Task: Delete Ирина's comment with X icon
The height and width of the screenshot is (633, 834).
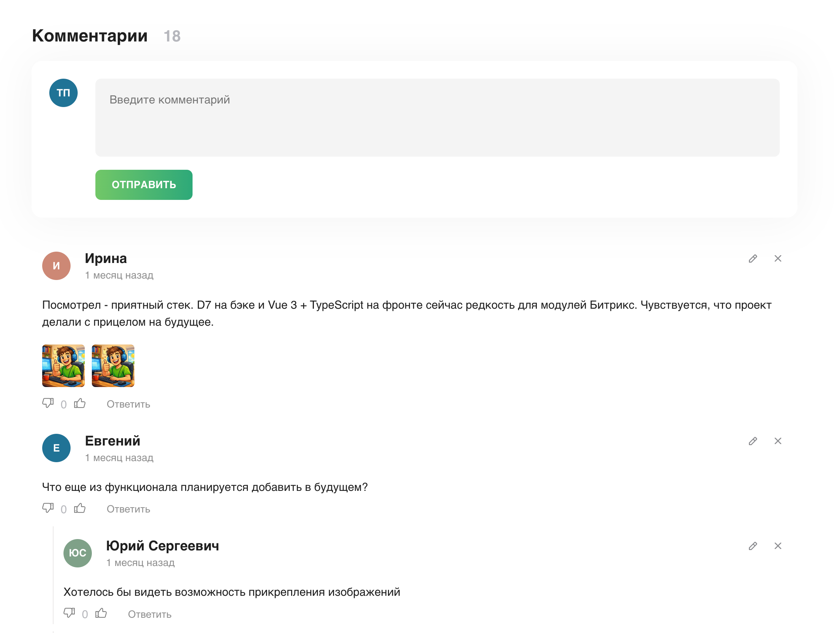Action: click(778, 258)
